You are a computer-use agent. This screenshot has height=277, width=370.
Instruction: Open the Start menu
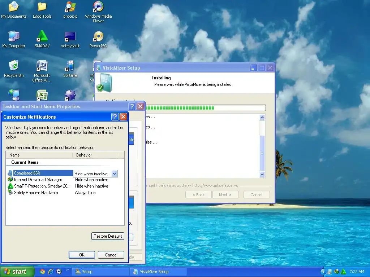click(x=17, y=272)
